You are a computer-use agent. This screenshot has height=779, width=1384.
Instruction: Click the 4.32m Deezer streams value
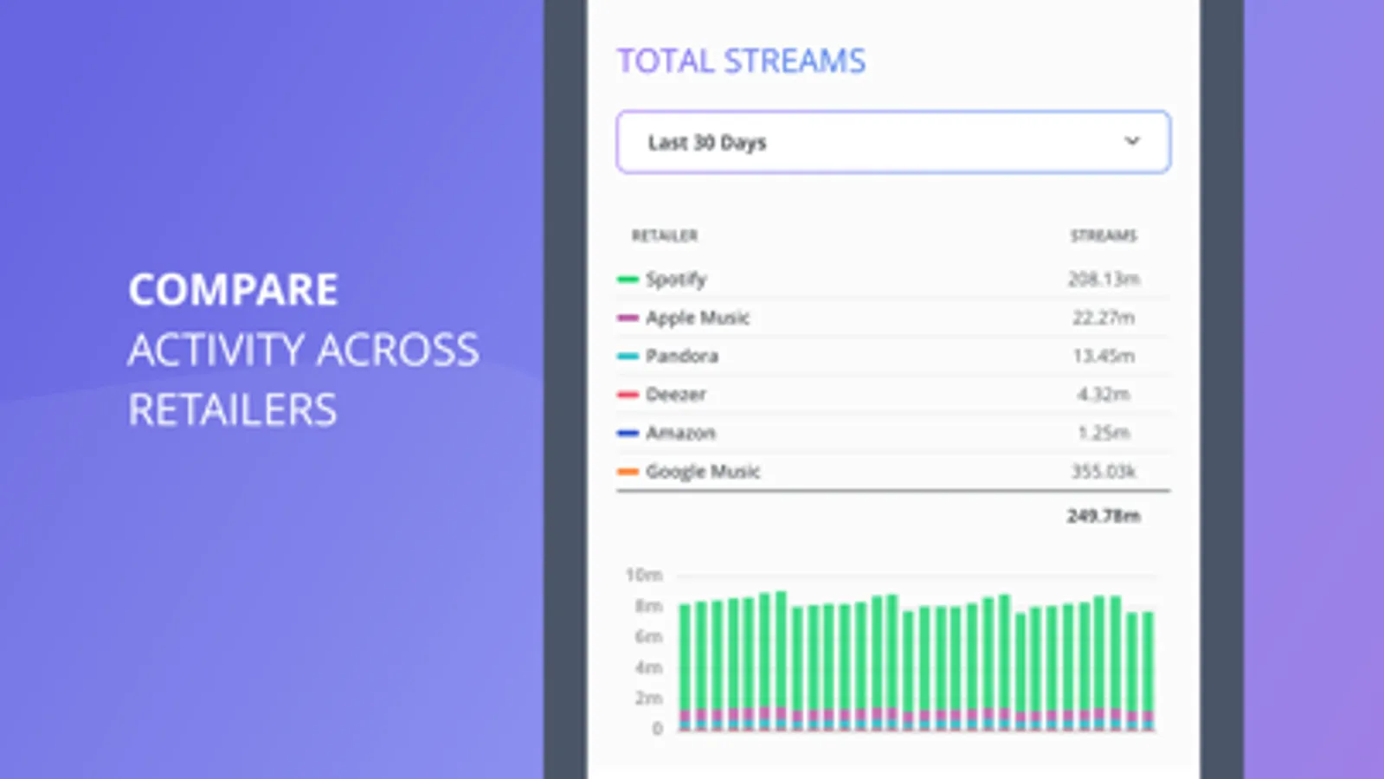click(x=1104, y=395)
